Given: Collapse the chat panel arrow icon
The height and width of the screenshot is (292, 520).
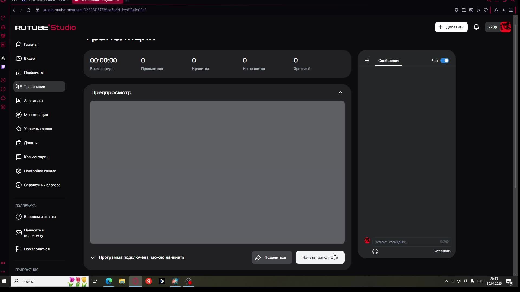Looking at the screenshot, I should coord(367,61).
